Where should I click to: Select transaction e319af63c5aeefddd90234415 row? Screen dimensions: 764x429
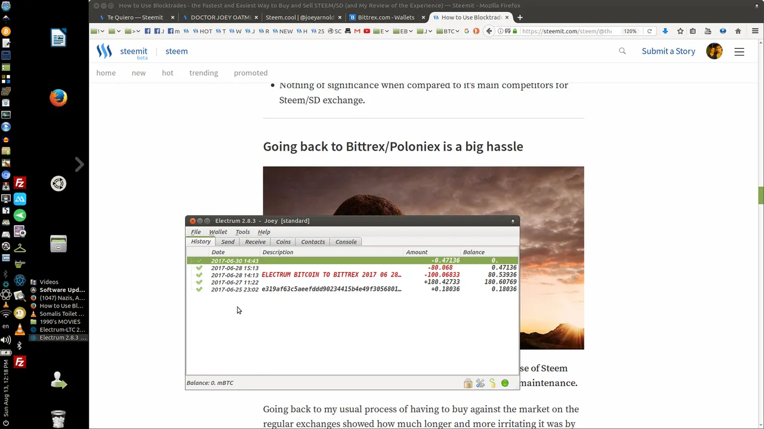coord(352,290)
